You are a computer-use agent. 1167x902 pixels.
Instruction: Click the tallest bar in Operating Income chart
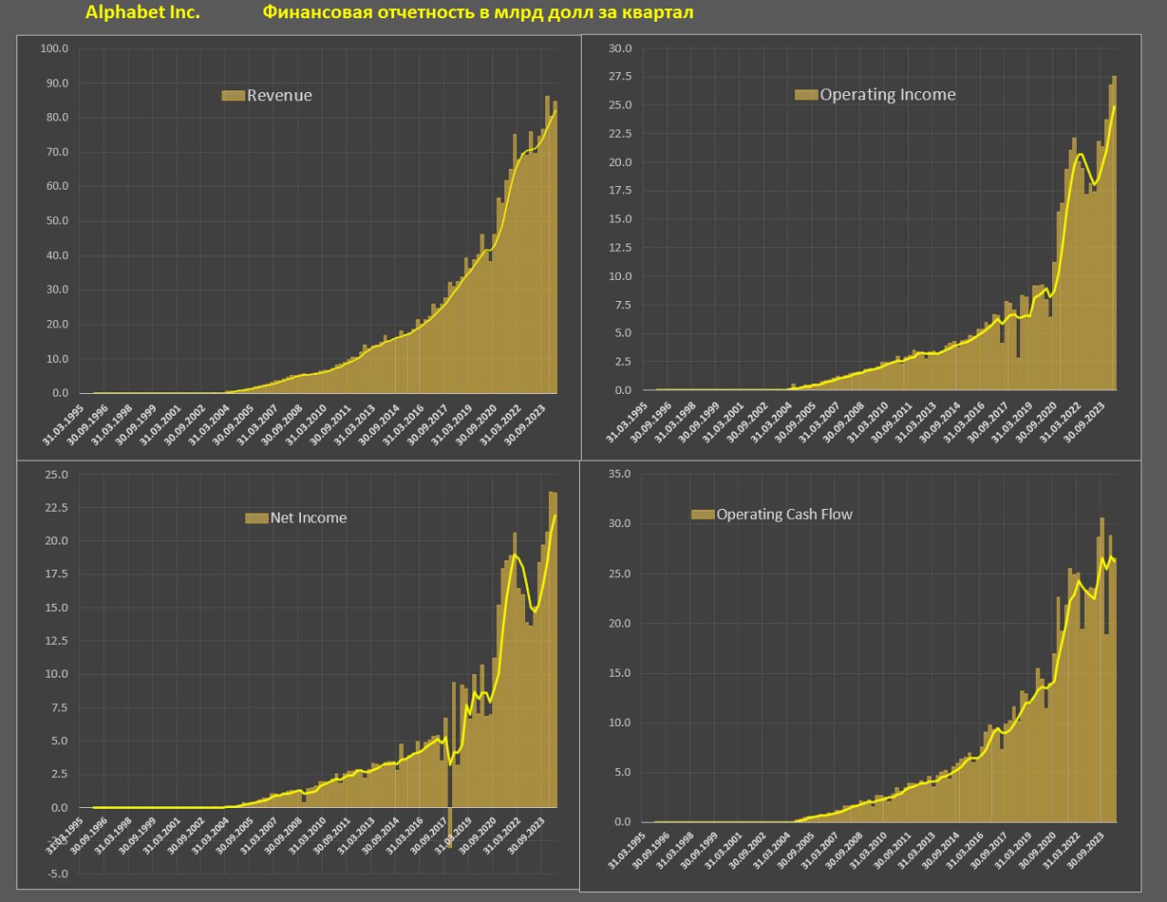(x=1114, y=228)
